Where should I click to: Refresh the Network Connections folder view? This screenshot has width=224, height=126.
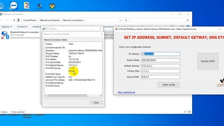pyautogui.click(x=126, y=20)
